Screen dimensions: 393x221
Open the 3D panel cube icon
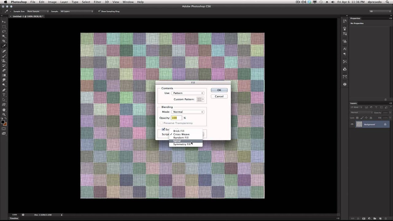pos(344,84)
